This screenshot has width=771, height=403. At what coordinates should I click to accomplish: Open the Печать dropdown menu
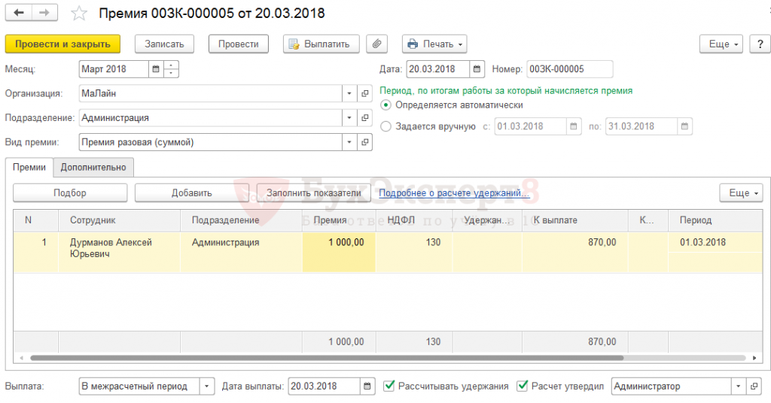[x=434, y=44]
